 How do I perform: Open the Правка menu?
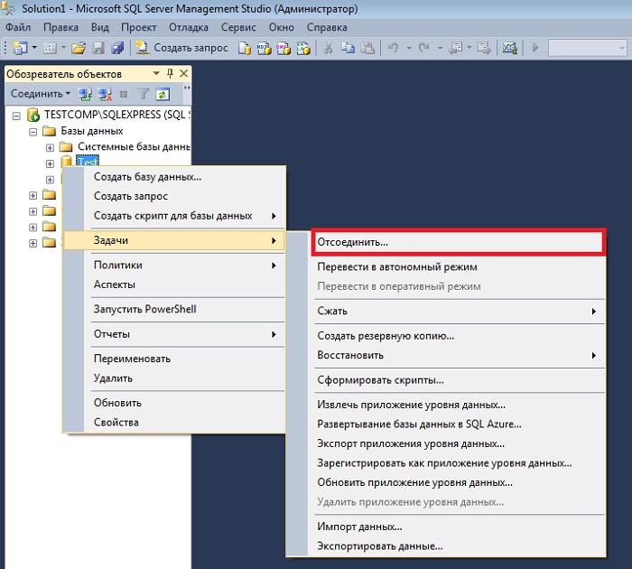60,27
